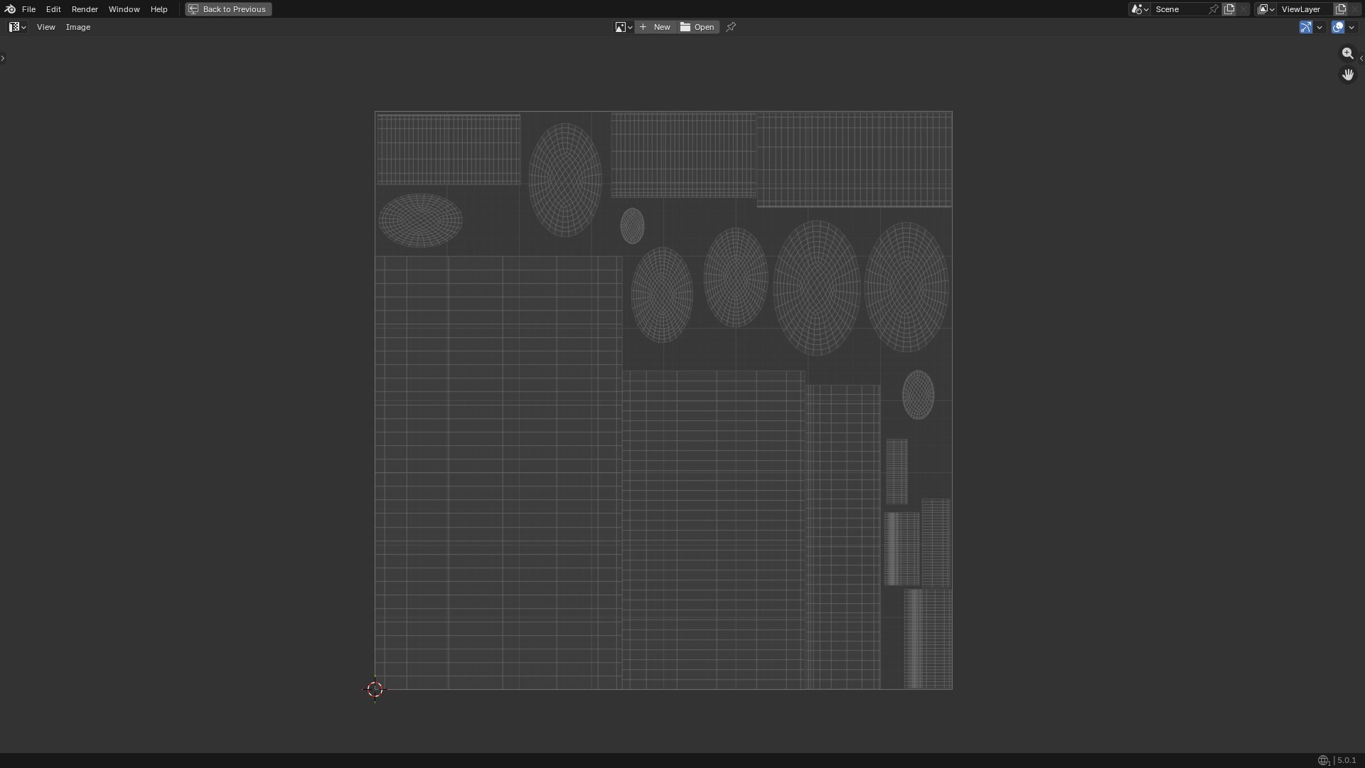Open the overlays options dropdown
Screen dimensions: 1365x768
pyautogui.click(x=1351, y=27)
